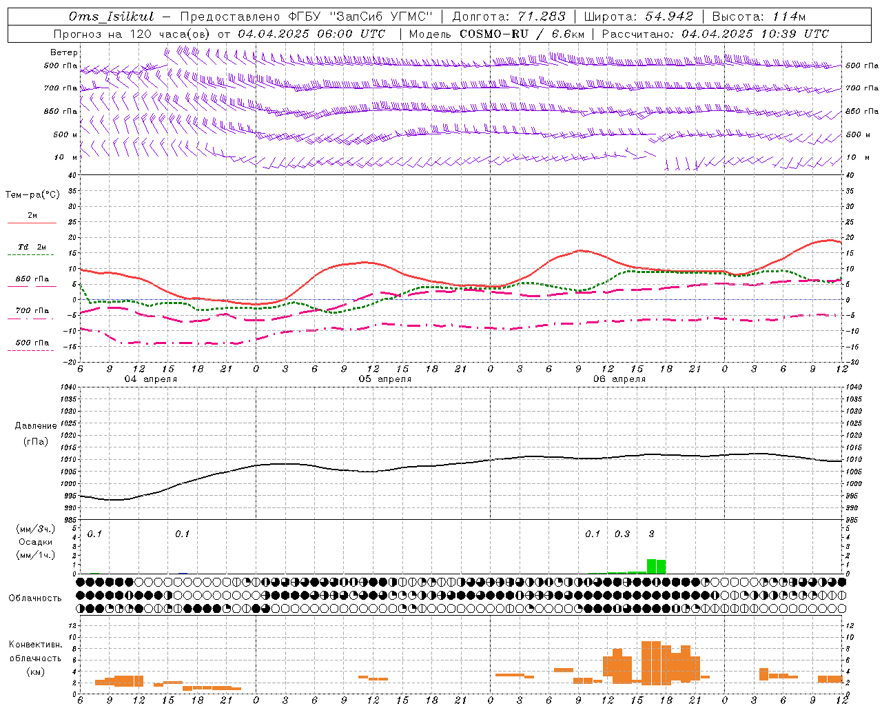Click the Давление pressure panel label

(36, 426)
